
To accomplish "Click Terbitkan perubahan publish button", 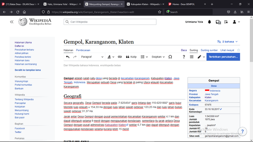I will click(223, 57).
